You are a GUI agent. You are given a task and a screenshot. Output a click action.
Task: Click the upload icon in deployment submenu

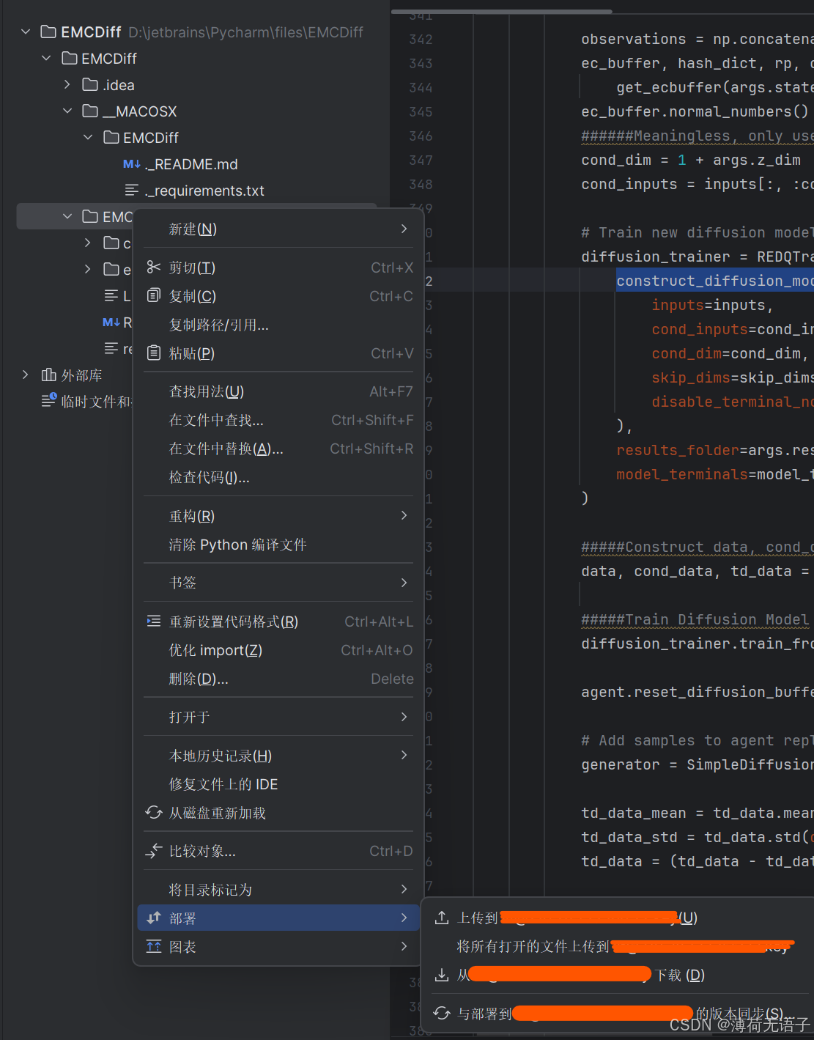click(x=442, y=918)
